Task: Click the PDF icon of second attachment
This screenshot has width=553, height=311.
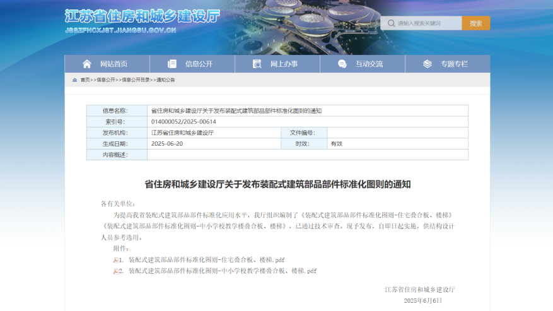Action: 116,271
